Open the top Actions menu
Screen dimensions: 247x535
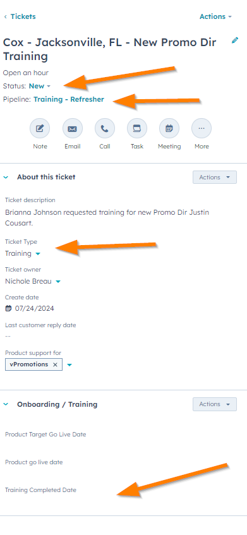215,16
